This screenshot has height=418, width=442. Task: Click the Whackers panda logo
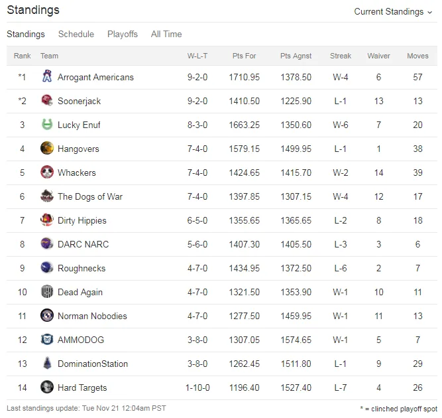47,172
